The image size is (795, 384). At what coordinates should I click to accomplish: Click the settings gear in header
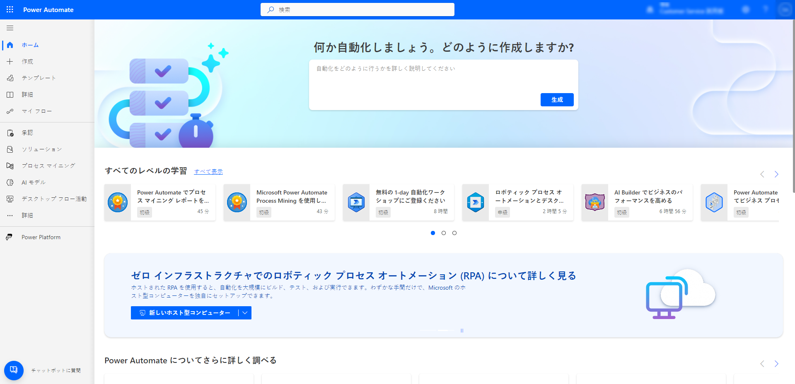click(x=746, y=10)
